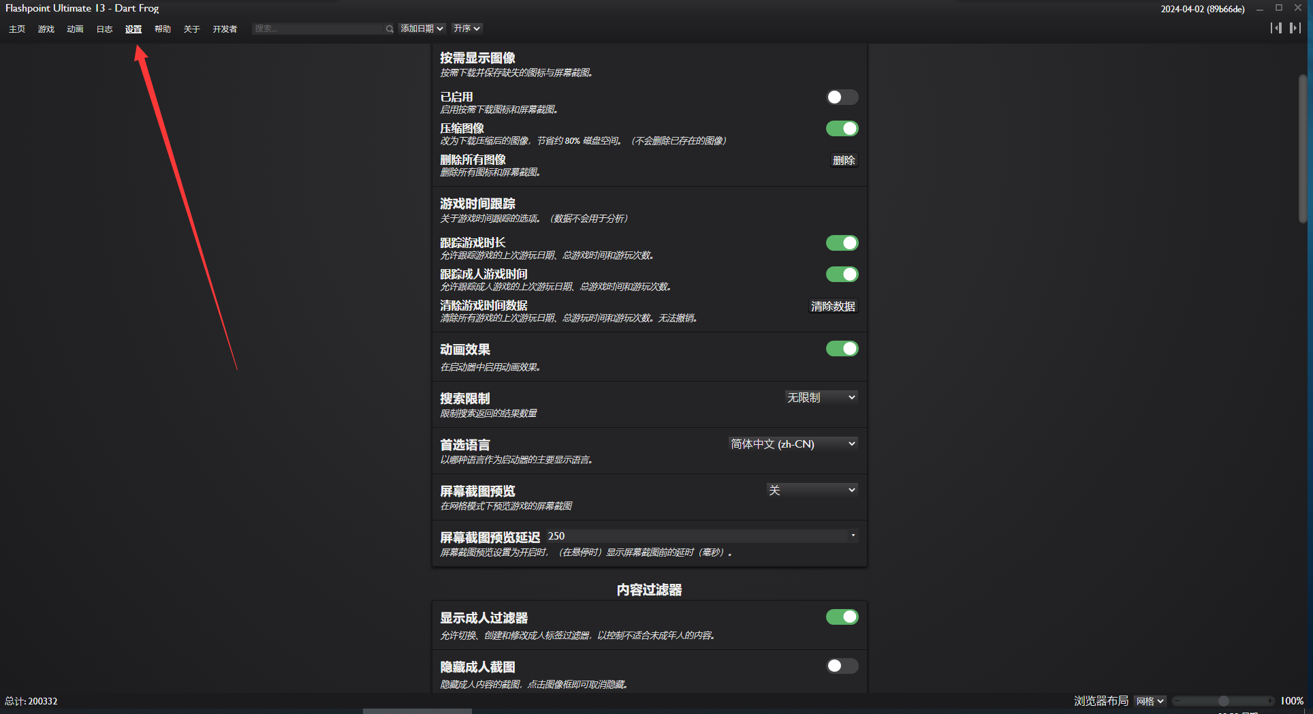Switch to the 开发者 tab

click(x=225, y=29)
